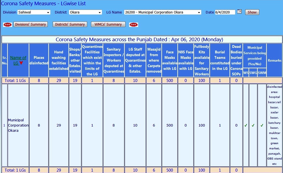283x173 pixels.
Task: Click the Masajid from where Carpets removed header
Action: click(154, 60)
